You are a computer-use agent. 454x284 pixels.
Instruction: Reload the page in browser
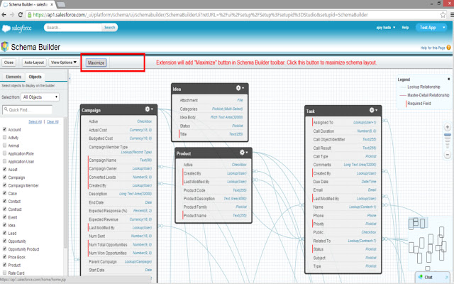[x=21, y=15]
